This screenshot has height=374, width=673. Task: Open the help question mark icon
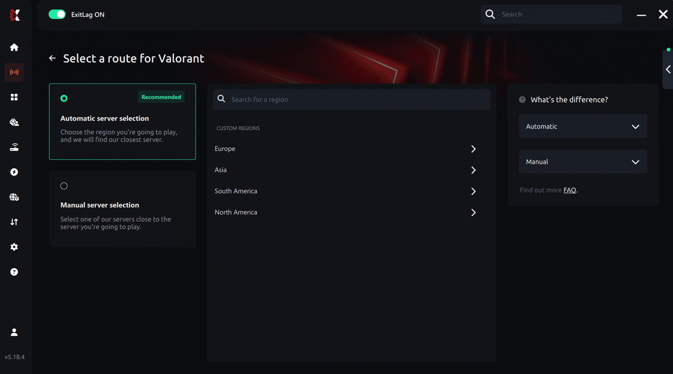coord(14,272)
